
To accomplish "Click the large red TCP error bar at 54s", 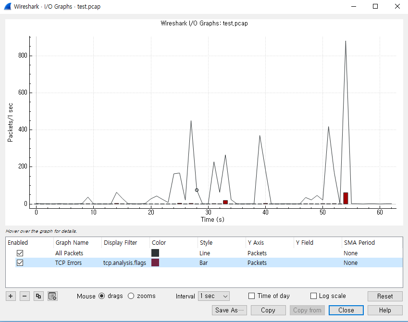I will 346,198.
